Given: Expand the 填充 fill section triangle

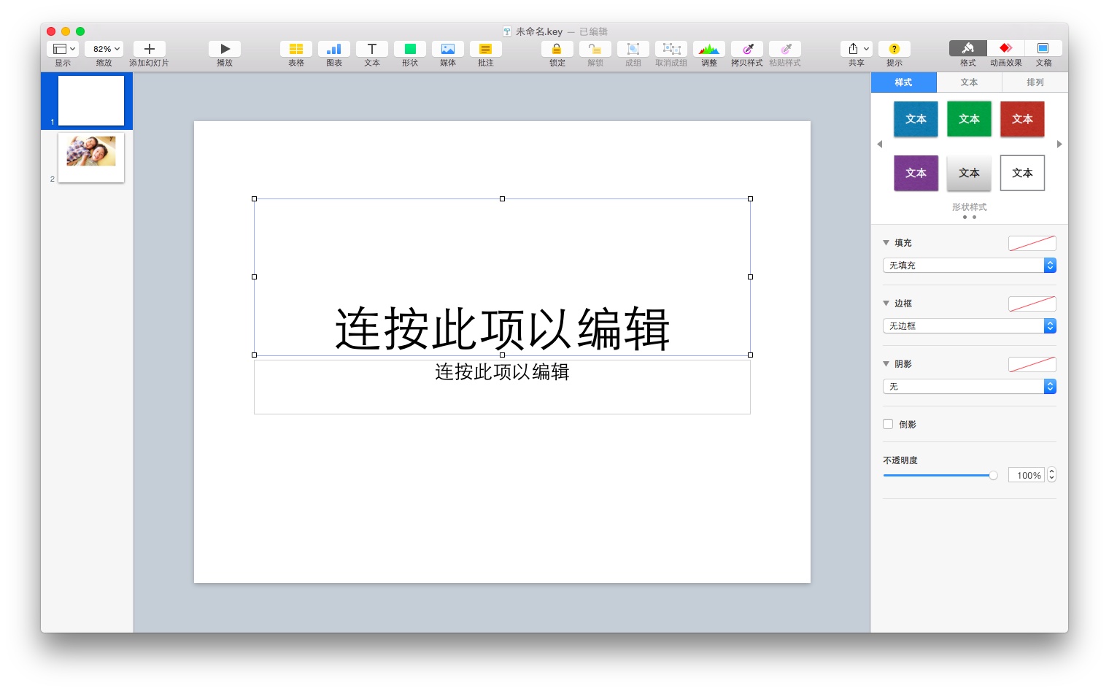Looking at the screenshot, I should point(886,242).
